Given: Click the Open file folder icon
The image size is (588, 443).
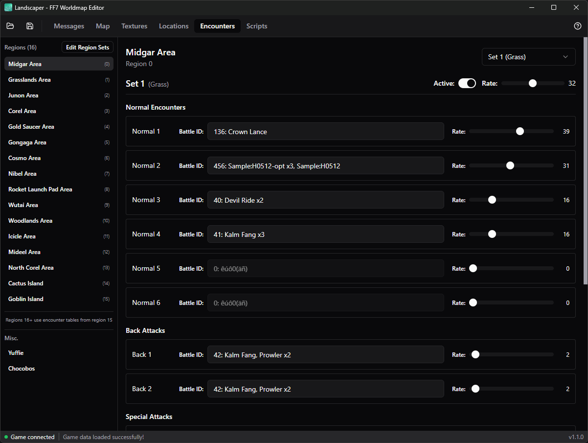Looking at the screenshot, I should tap(10, 26).
